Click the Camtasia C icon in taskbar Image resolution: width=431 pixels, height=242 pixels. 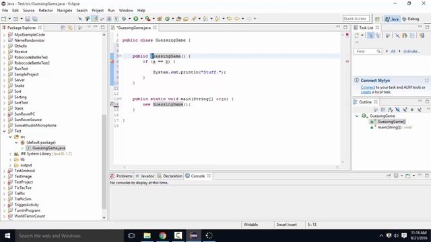coord(178,236)
